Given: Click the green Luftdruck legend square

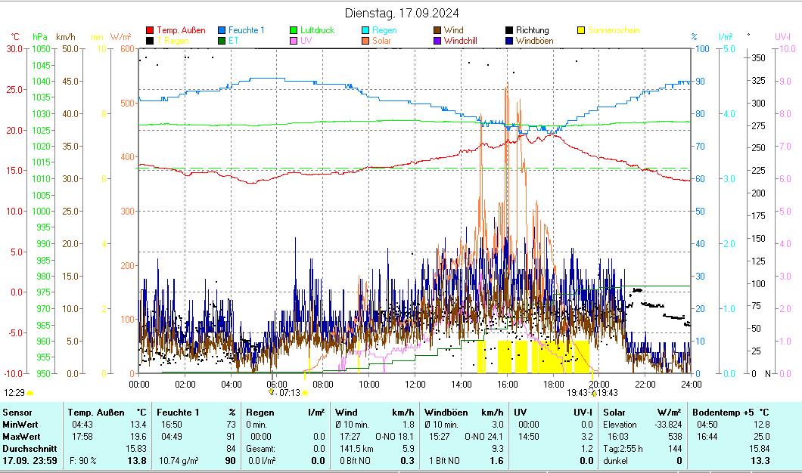Looking at the screenshot, I should (294, 30).
